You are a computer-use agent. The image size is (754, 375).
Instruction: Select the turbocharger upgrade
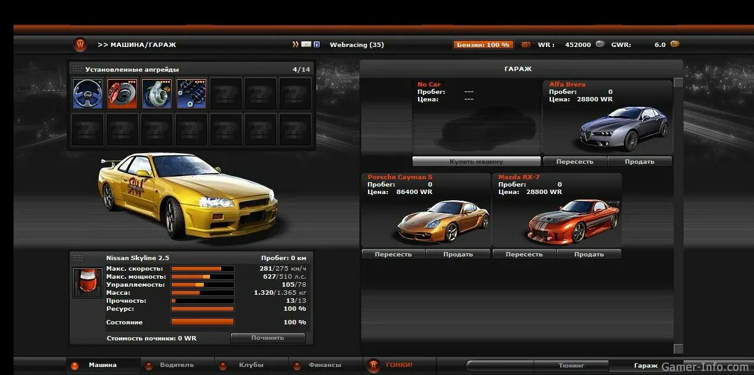click(157, 93)
